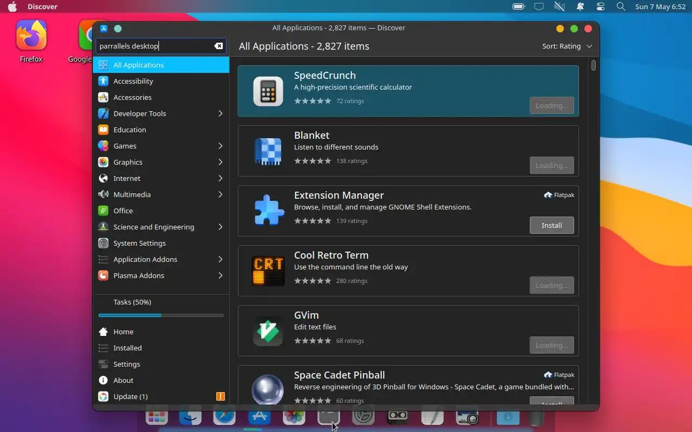Click the Loading button on GVim
Screen dimensions: 692x432
click(x=551, y=345)
